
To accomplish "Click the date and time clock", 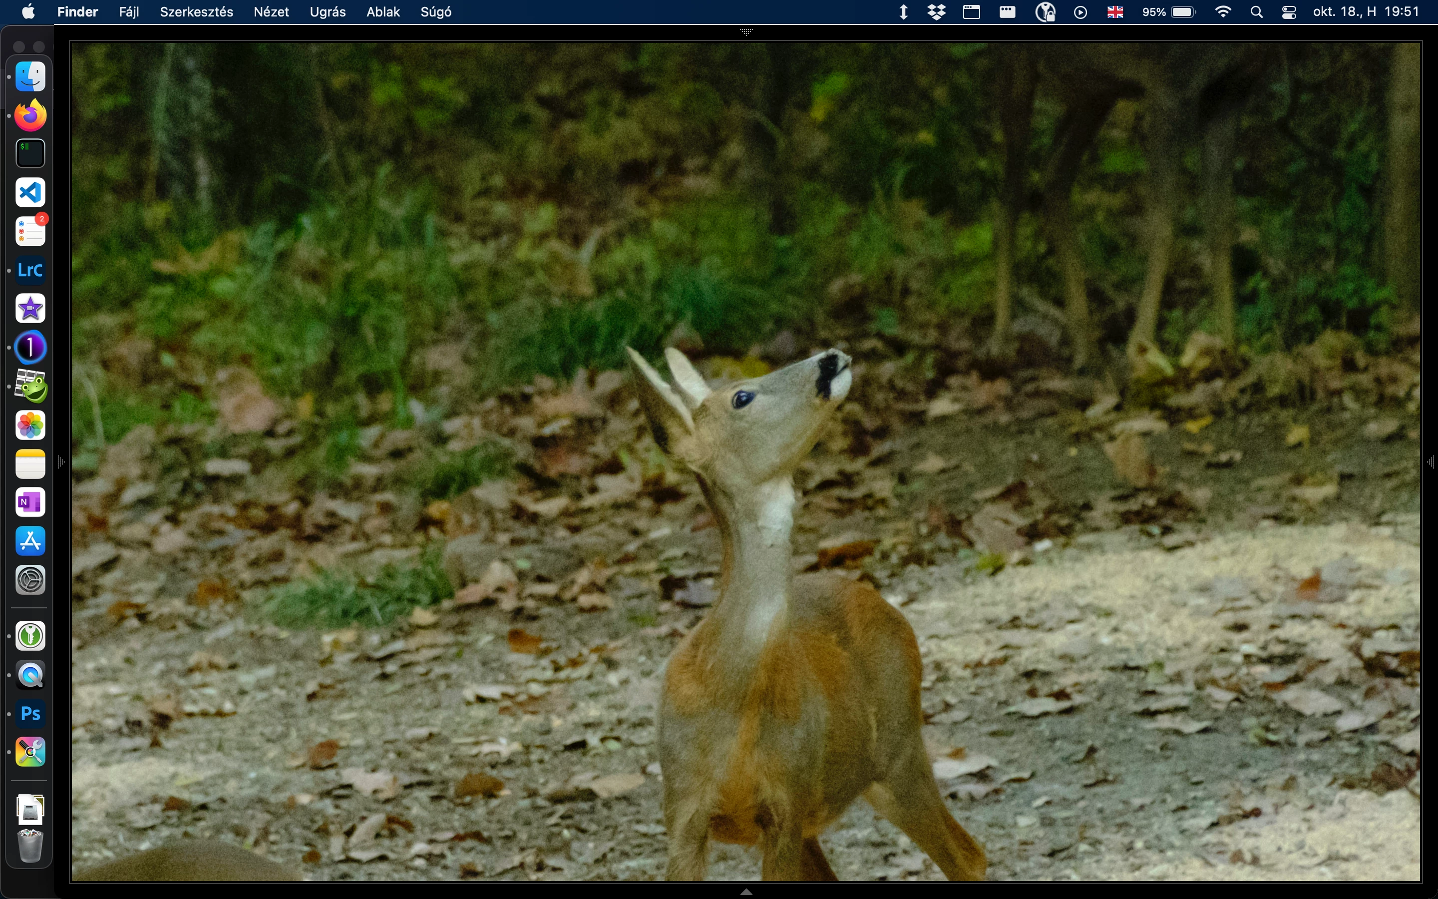I will click(x=1366, y=12).
